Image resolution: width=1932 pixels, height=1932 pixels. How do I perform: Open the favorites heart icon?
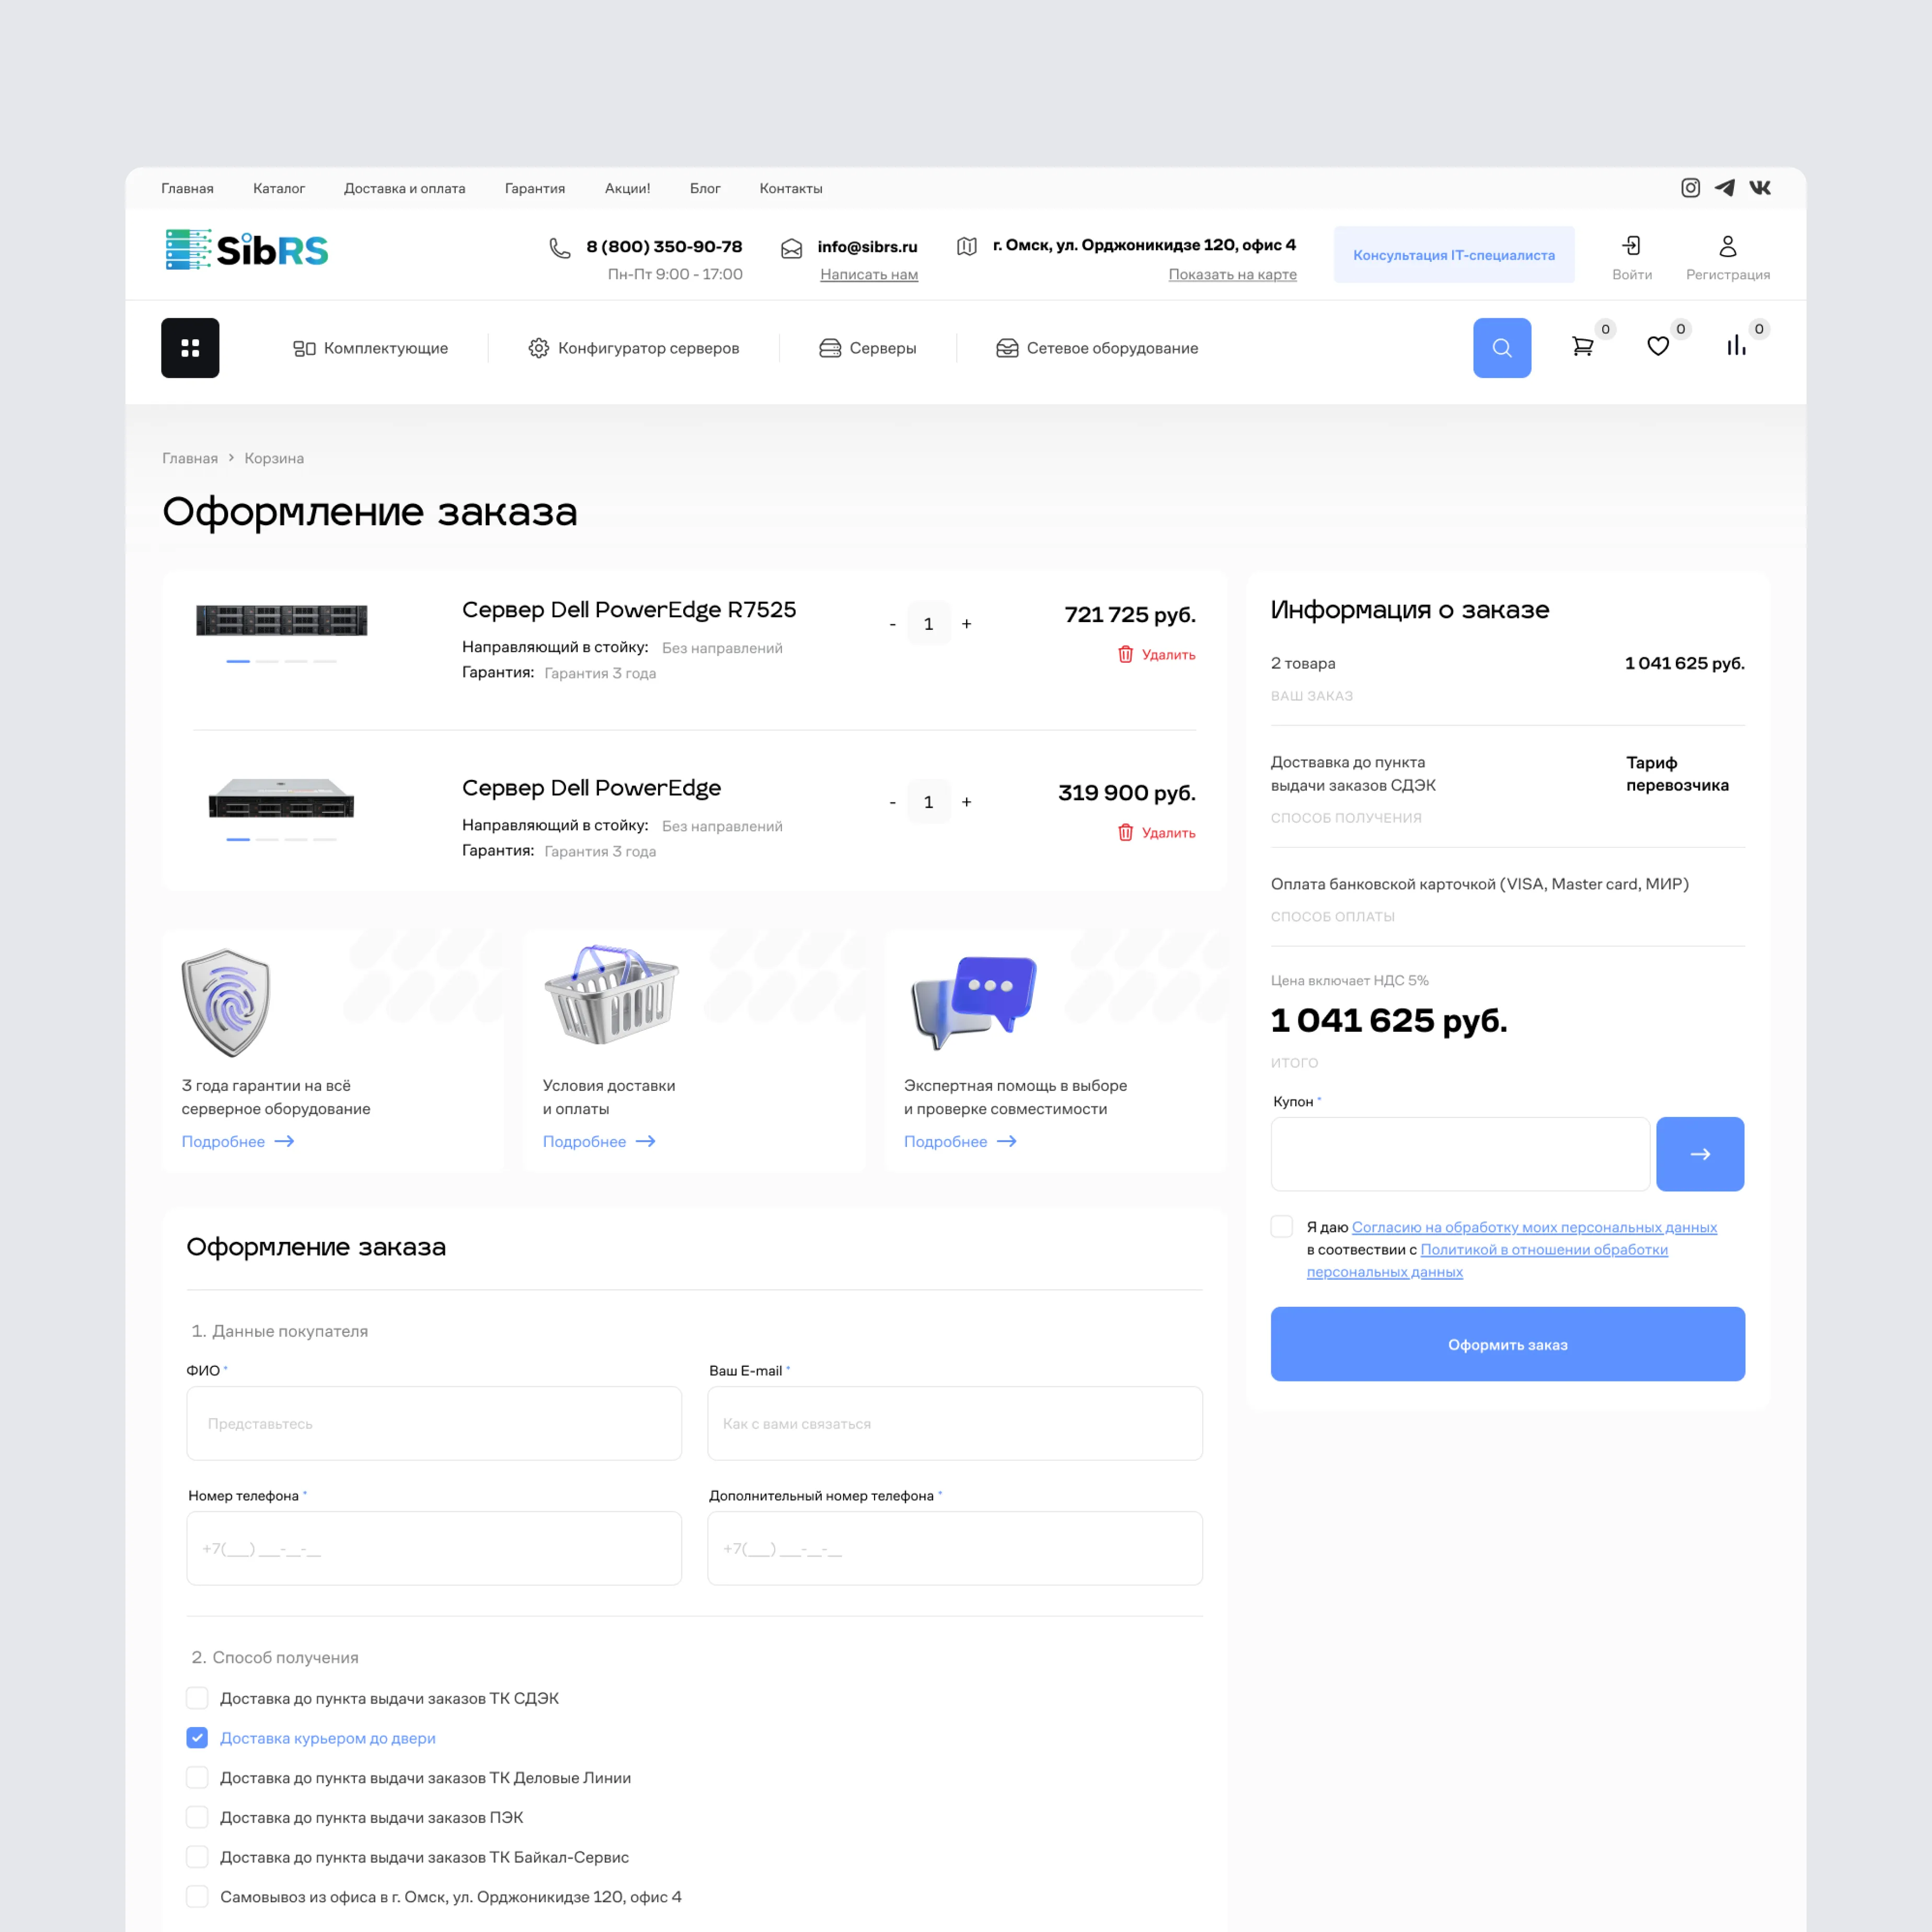tap(1658, 346)
